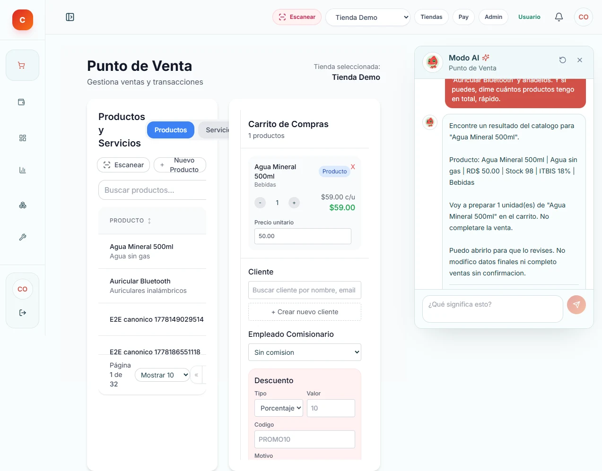Click the Producto badge in cart
Screen dimensions: 602x471
tap(334, 171)
